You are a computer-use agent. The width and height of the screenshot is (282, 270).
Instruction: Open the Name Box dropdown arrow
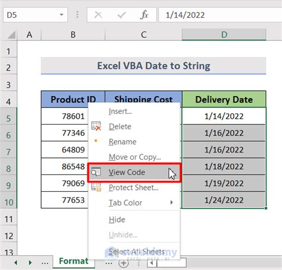click(62, 15)
